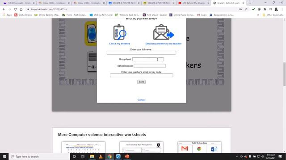Open the Home | First Global bookmark
Screen dimensions: 286x160
pyautogui.click(x=74, y=15)
